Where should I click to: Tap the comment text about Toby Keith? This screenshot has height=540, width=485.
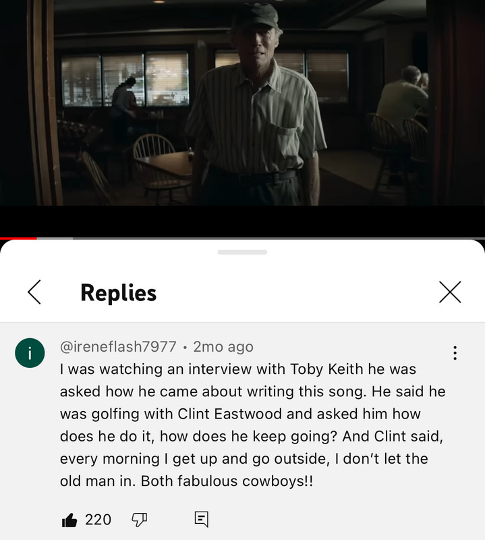pyautogui.click(x=253, y=425)
